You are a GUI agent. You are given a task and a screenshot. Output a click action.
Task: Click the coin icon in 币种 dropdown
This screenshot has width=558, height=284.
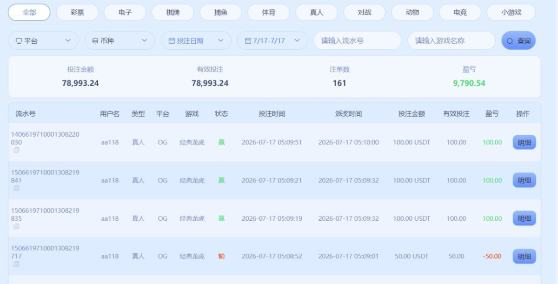pyautogui.click(x=95, y=41)
